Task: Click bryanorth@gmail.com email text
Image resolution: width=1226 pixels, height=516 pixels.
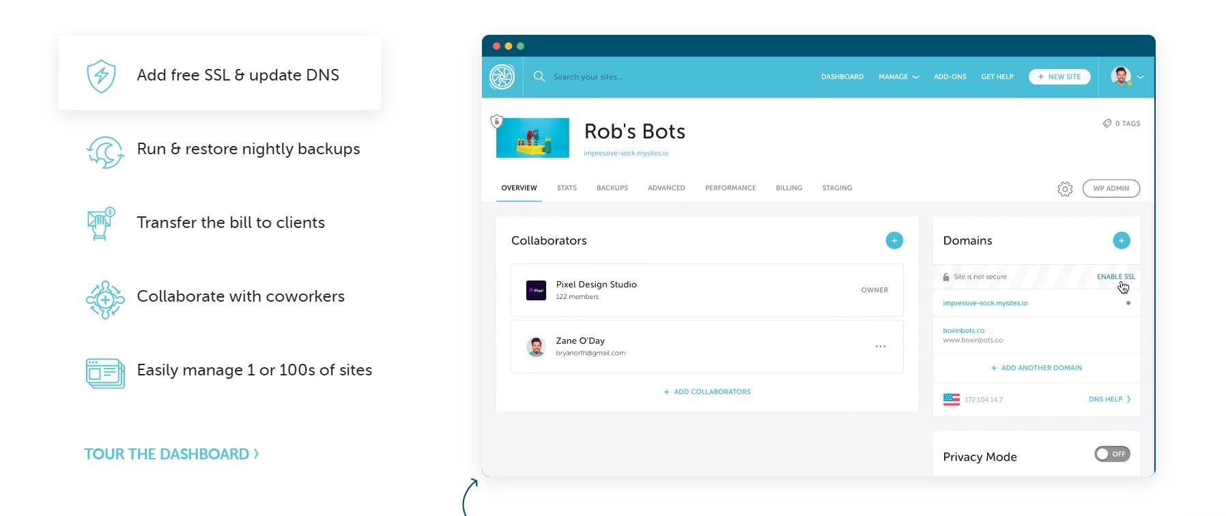Action: click(590, 353)
